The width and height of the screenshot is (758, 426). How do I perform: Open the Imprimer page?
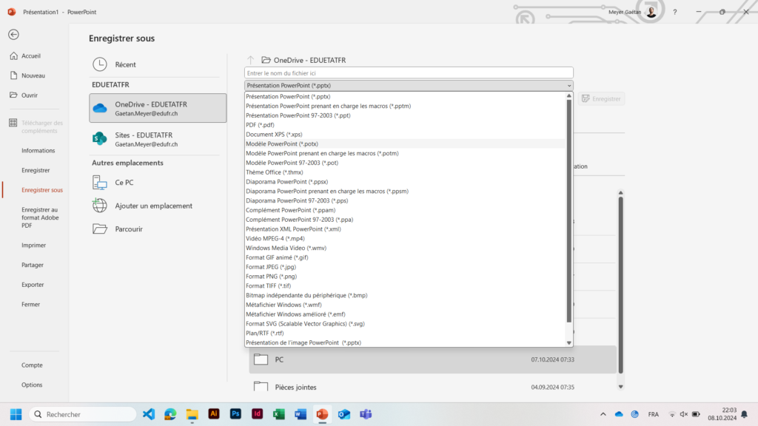tap(33, 246)
